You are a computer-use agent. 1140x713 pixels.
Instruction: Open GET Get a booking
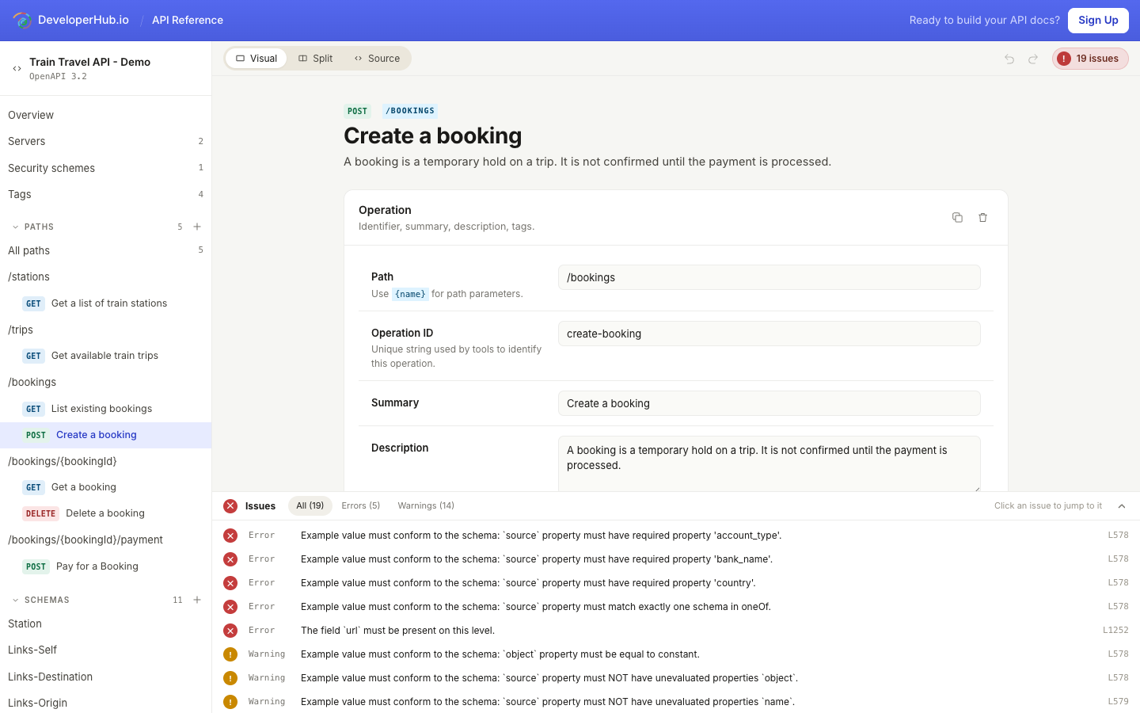tap(105, 487)
